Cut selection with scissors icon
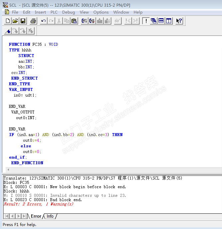The image size is (222, 229). pyautogui.click(x=59, y=21)
